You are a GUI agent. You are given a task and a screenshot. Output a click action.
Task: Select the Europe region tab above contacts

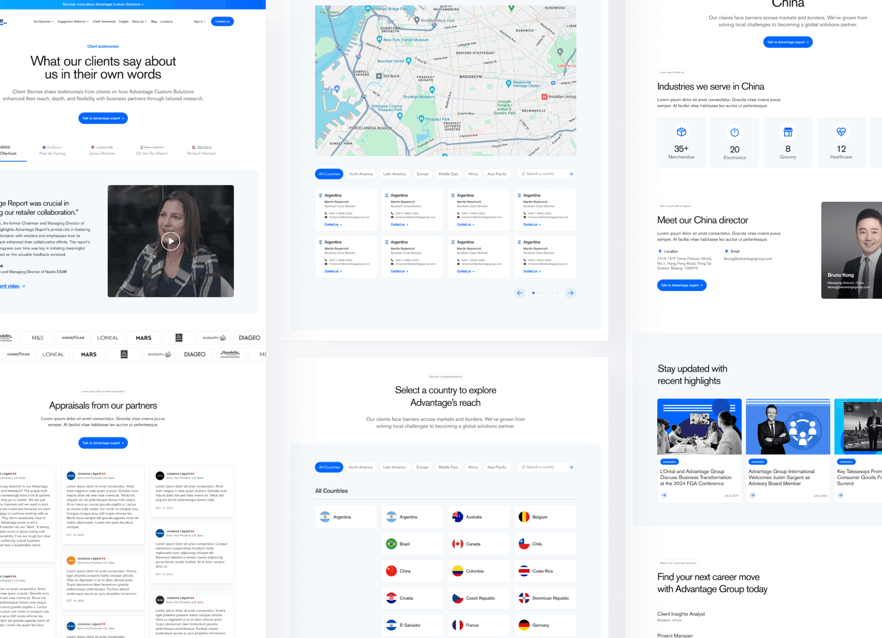click(422, 174)
